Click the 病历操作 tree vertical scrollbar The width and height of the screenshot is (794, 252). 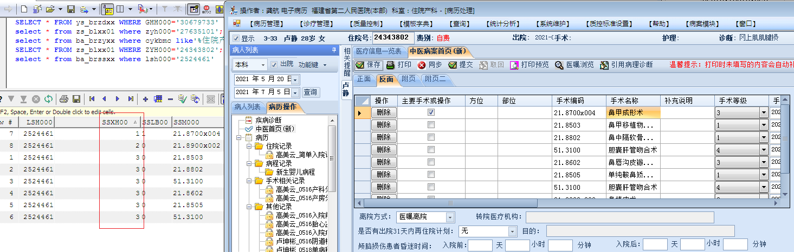tap(333, 184)
